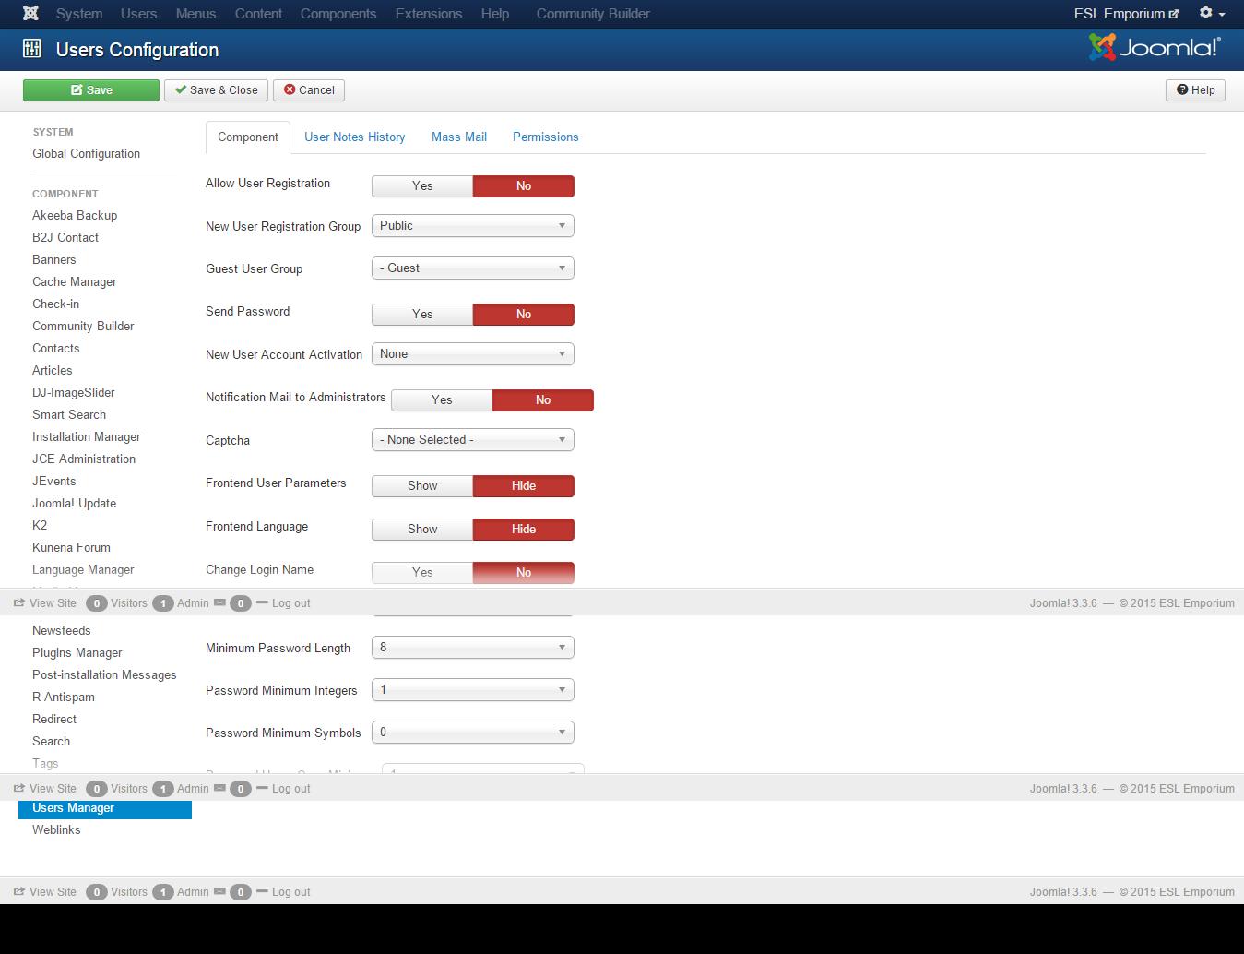Click the green Save button
Screen dimensions: 1244x954
pyautogui.click(x=91, y=90)
